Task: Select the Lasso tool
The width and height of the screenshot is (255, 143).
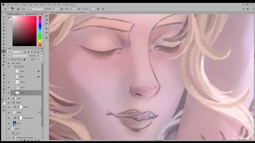Action: pyautogui.click(x=4, y=24)
